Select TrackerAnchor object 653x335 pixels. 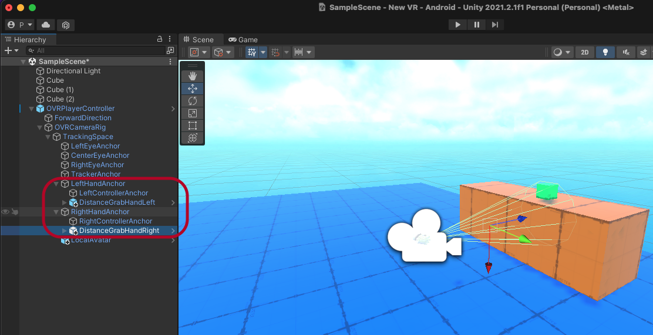coord(96,174)
